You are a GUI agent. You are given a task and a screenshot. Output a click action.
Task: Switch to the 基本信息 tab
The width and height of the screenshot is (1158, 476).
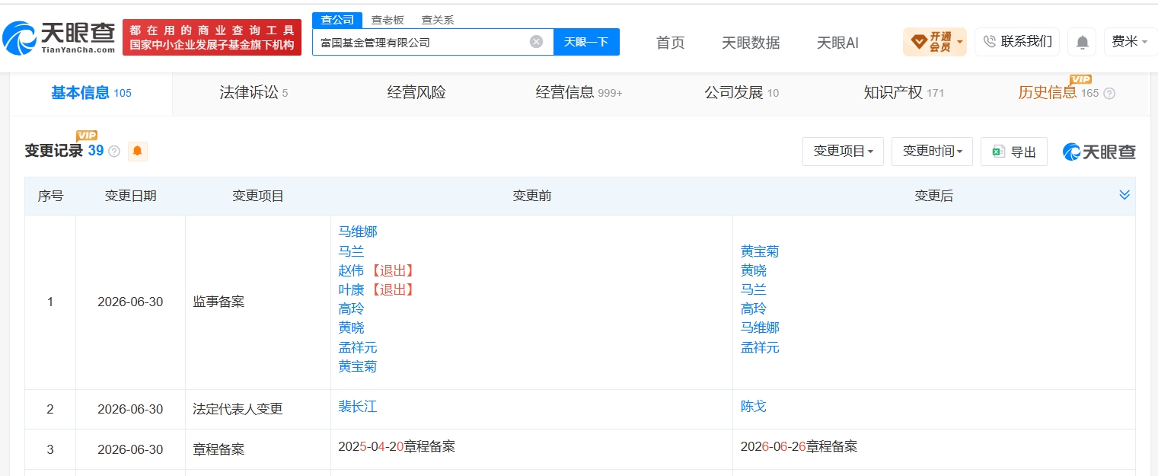(91, 93)
